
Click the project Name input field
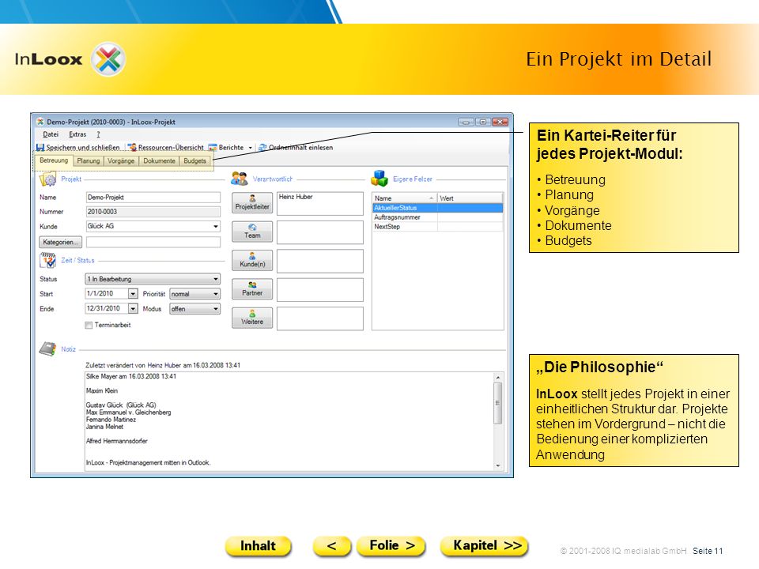153,198
